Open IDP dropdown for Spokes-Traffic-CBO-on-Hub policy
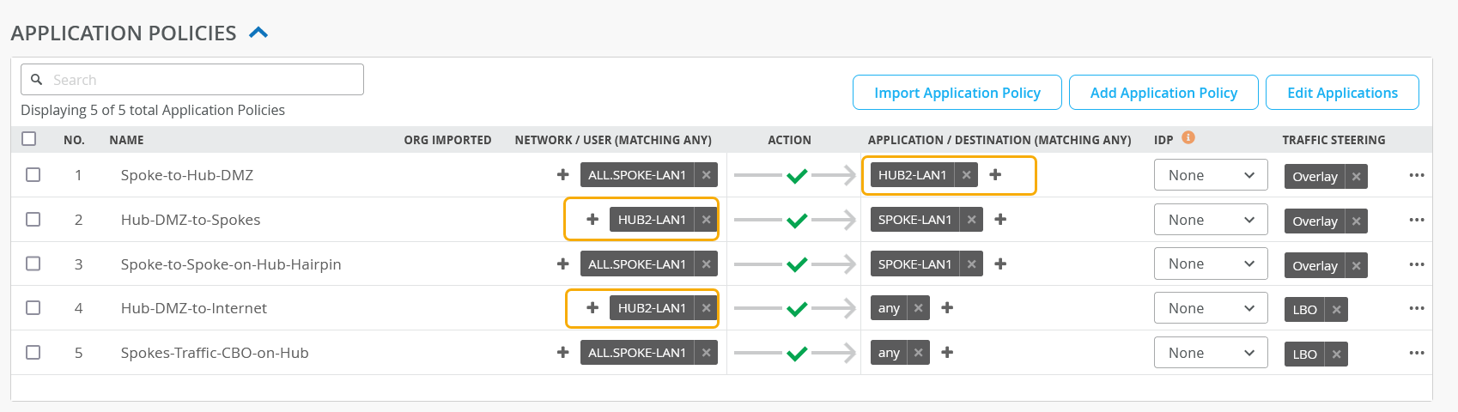This screenshot has width=1458, height=412. pyautogui.click(x=1210, y=353)
